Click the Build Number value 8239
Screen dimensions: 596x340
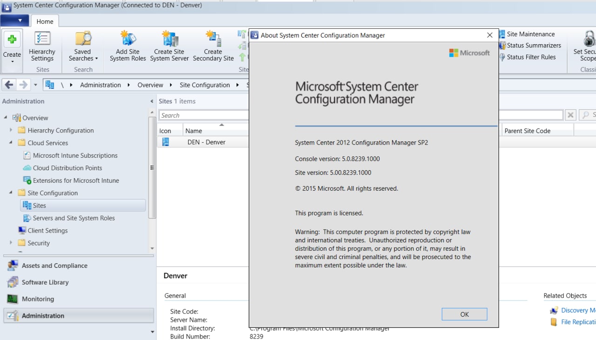257,336
